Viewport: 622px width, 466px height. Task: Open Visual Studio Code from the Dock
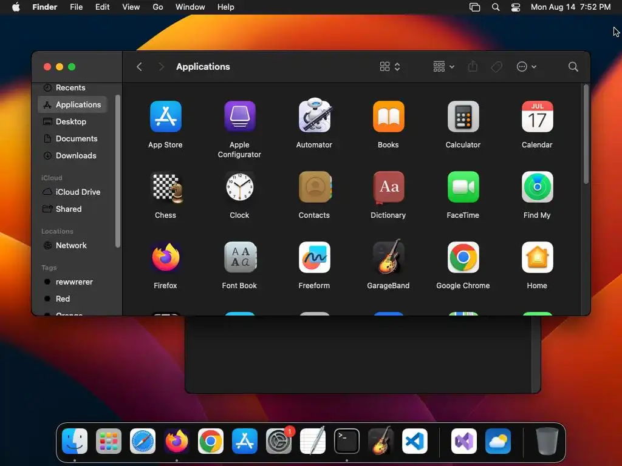[x=415, y=441]
